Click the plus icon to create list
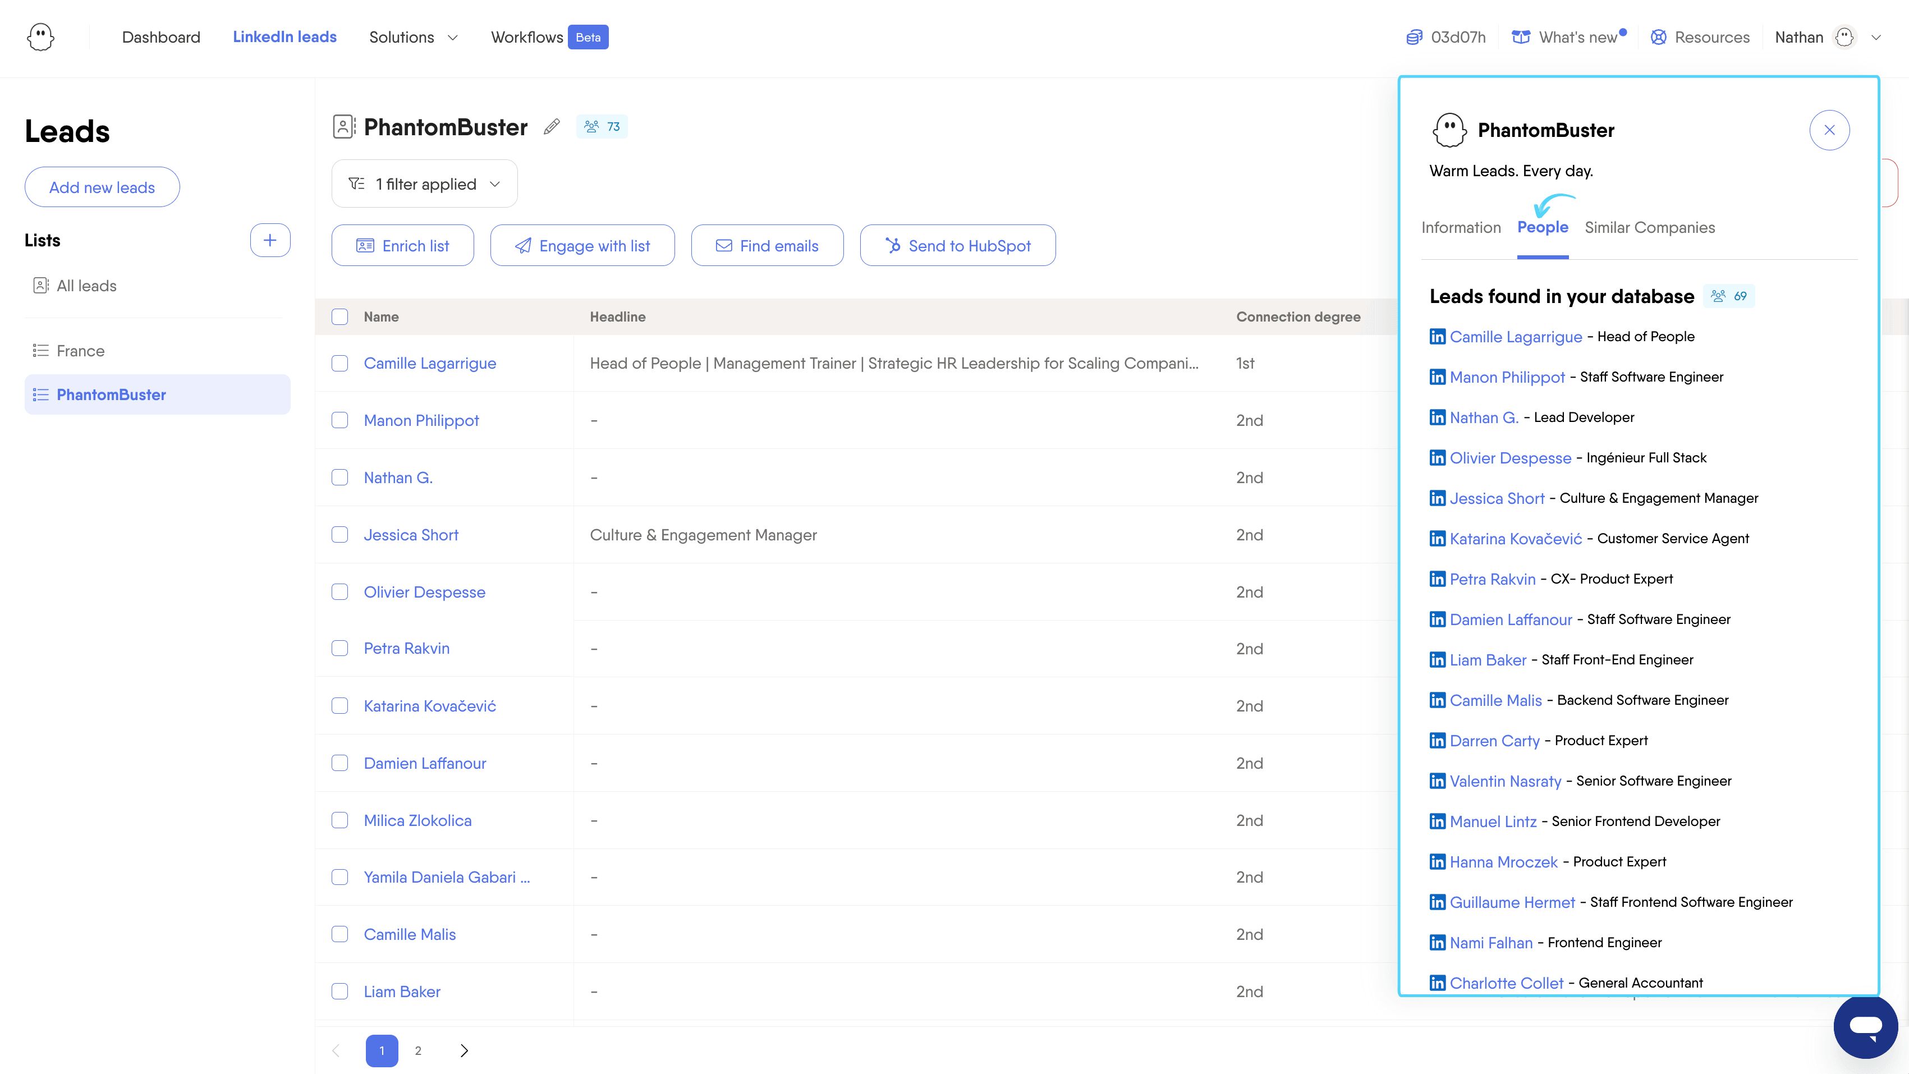The image size is (1909, 1074). point(270,240)
